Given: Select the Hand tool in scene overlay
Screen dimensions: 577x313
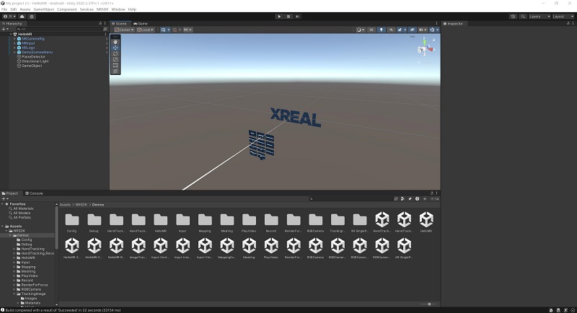Looking at the screenshot, I should point(115,41).
